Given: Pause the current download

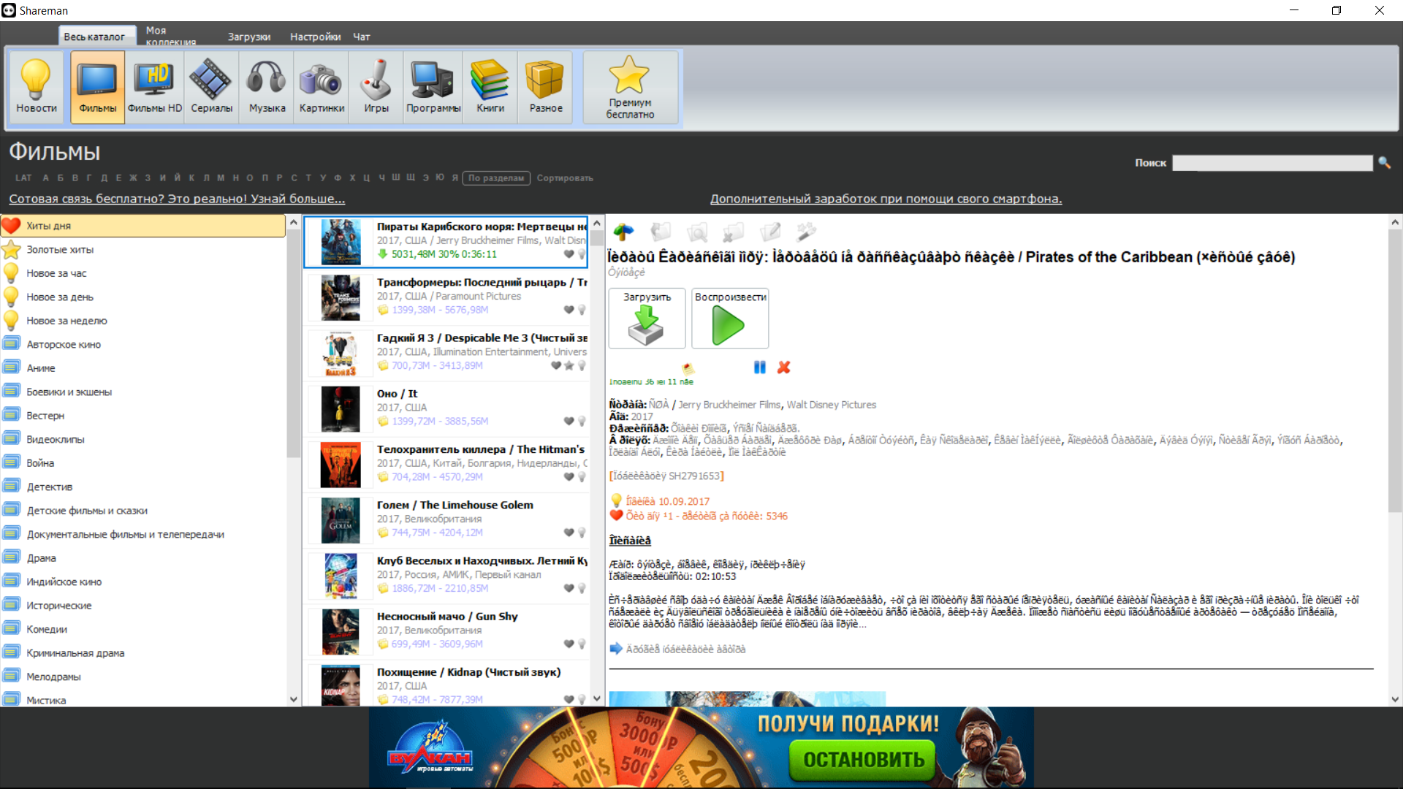Looking at the screenshot, I should tap(760, 367).
